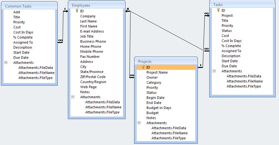
Task: Select the Projects table title bar
Action: 166,62
